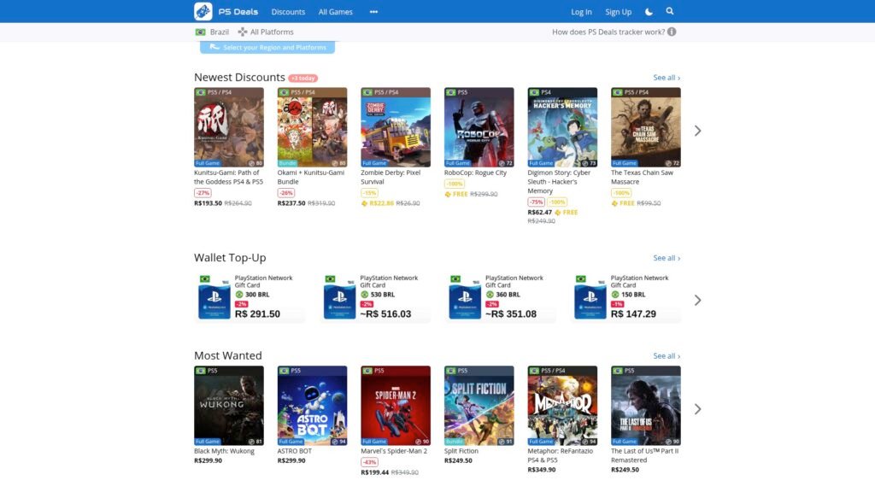The width and height of the screenshot is (875, 492).
Task: Click the Wallet Top-Up section heading
Action: click(230, 258)
